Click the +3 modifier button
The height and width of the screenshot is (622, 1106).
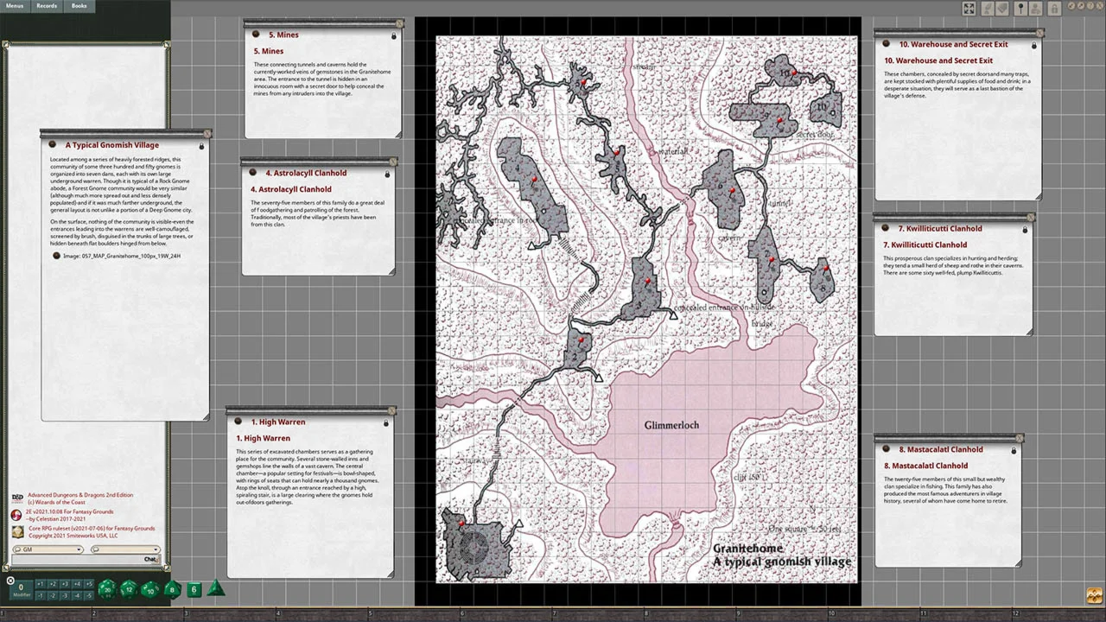(65, 585)
